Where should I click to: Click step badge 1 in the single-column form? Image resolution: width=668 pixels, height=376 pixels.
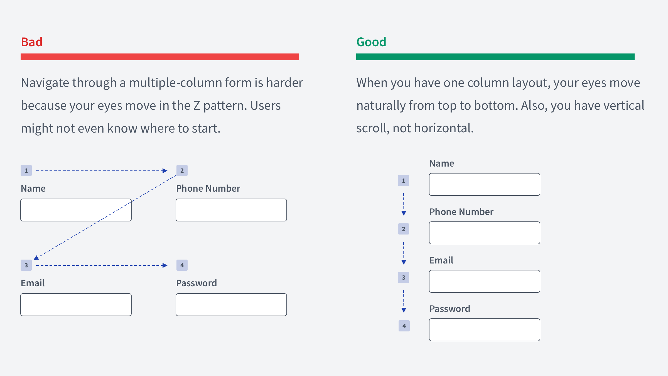[x=404, y=180]
